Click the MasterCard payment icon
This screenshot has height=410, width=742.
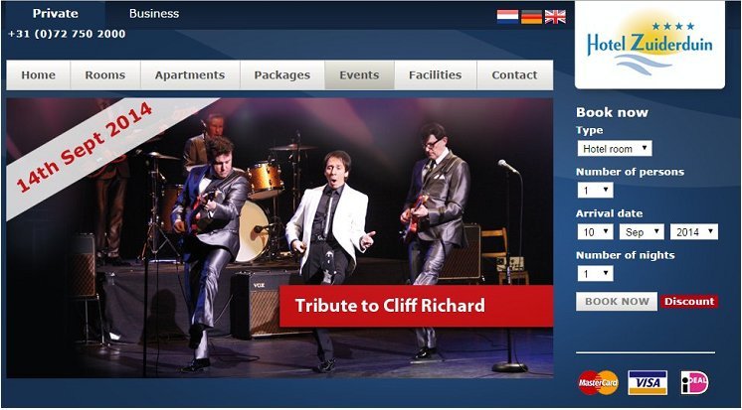point(598,382)
